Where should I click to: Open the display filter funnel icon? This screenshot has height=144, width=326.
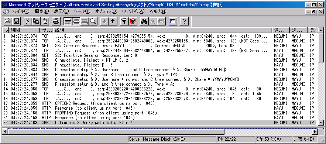tap(124, 21)
